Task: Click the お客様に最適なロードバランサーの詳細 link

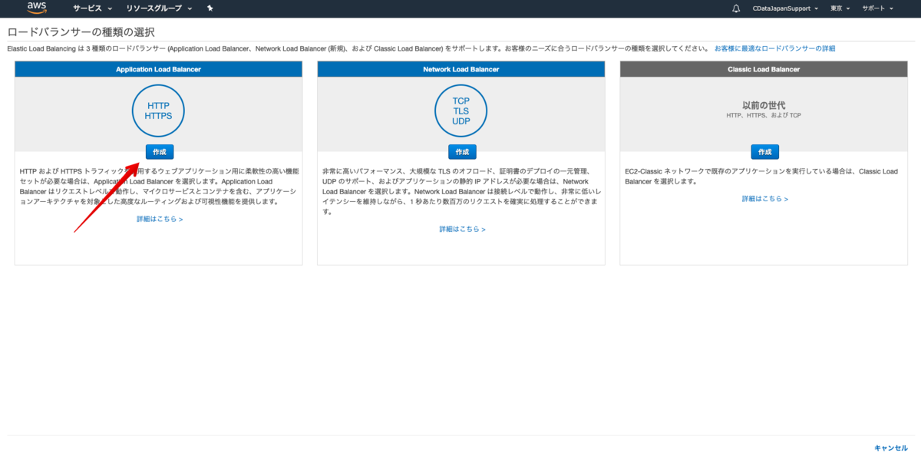Action: pos(774,48)
